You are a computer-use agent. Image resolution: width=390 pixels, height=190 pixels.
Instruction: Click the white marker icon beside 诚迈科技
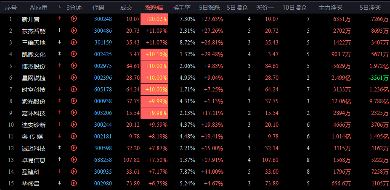(59, 147)
